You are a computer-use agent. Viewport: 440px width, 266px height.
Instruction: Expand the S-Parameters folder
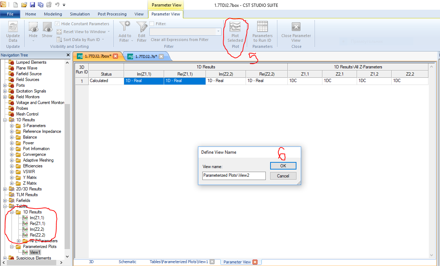tap(12, 126)
